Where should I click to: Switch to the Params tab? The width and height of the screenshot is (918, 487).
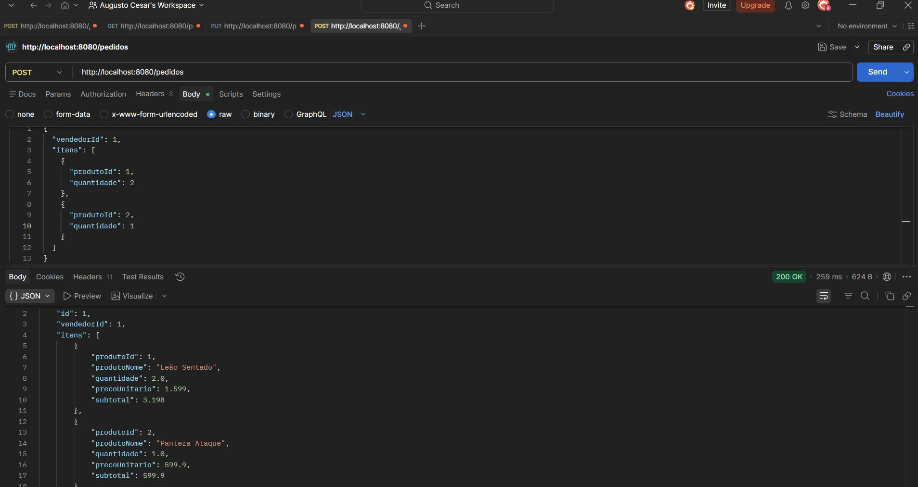tap(58, 94)
